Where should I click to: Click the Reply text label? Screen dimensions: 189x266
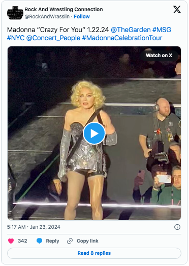click(52, 241)
